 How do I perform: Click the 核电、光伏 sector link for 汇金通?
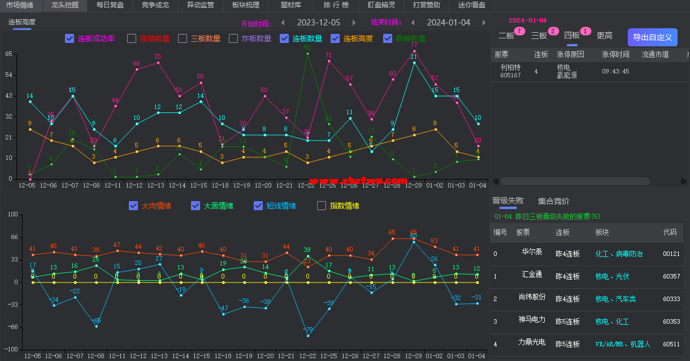(x=612, y=276)
